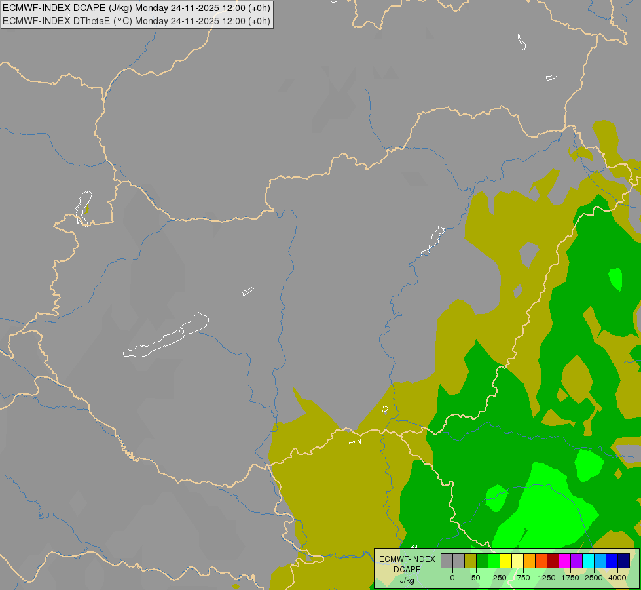Pick the light blue legend swatch
Viewport: 641px width, 590px height.
[x=600, y=560]
